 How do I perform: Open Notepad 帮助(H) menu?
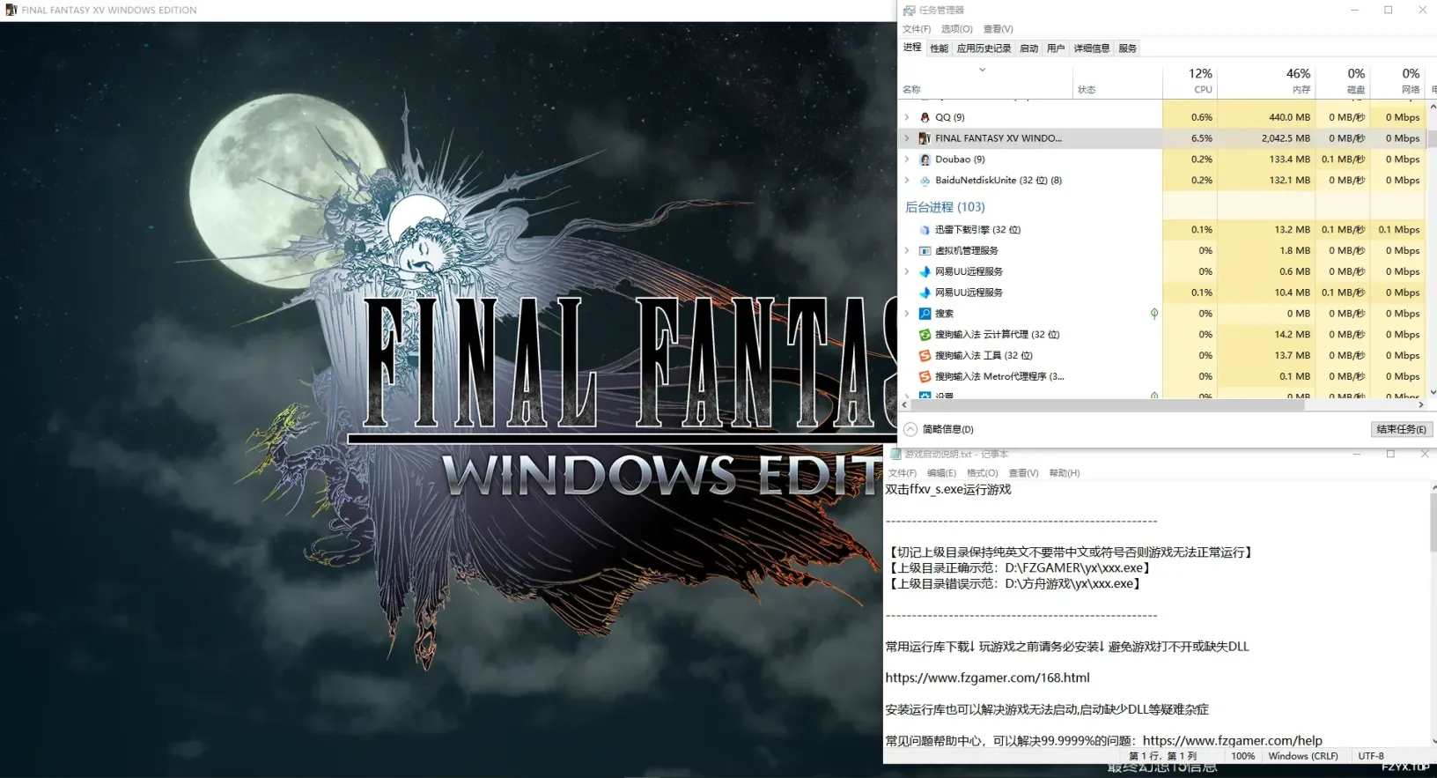point(1065,473)
